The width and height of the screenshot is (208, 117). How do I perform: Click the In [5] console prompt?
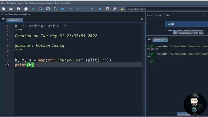coord(151,61)
